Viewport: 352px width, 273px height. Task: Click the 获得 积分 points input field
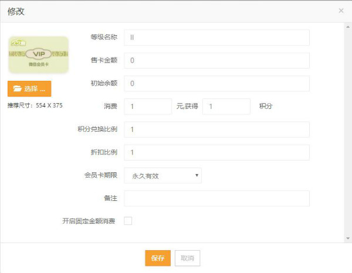click(x=226, y=107)
